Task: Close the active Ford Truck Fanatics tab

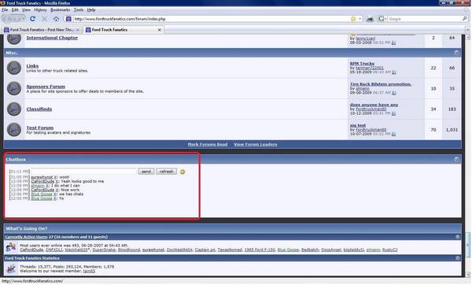Action: (159, 30)
